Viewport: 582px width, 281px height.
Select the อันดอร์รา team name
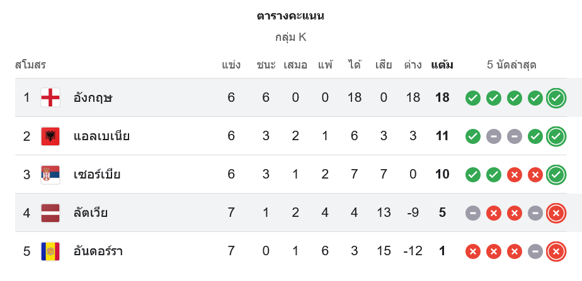(x=98, y=251)
